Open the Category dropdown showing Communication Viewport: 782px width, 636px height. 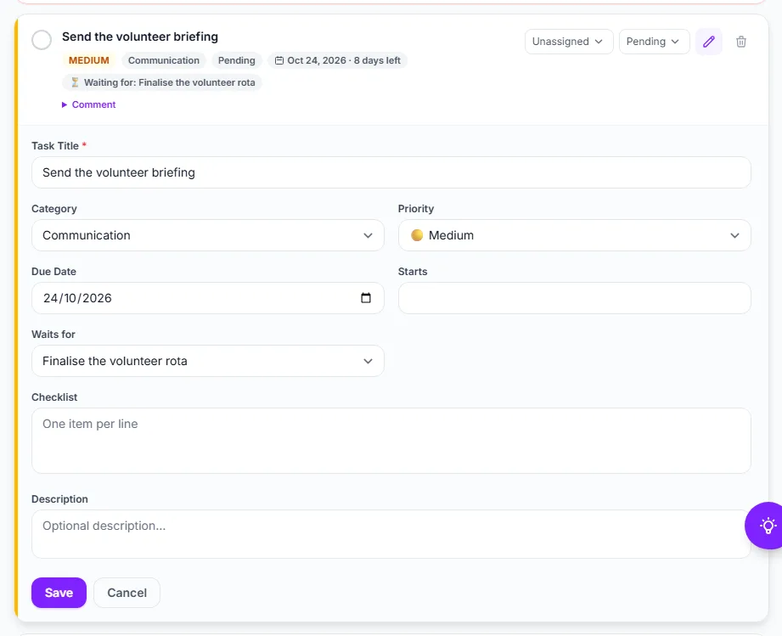click(207, 235)
